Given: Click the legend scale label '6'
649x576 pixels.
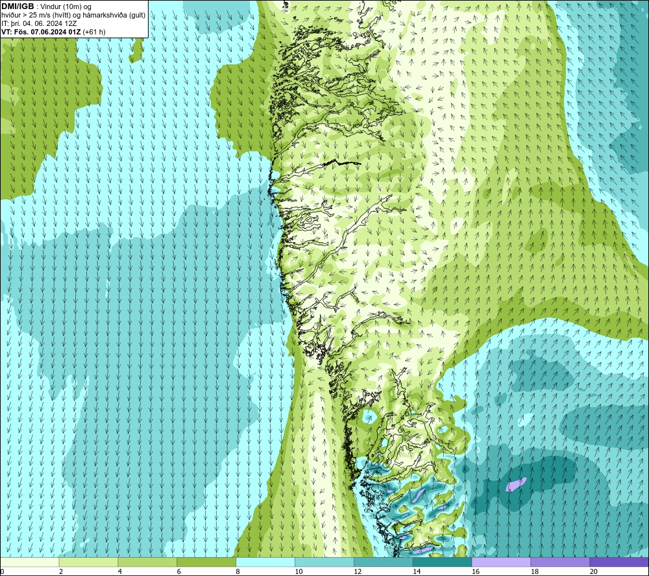Looking at the screenshot, I should coord(179,572).
